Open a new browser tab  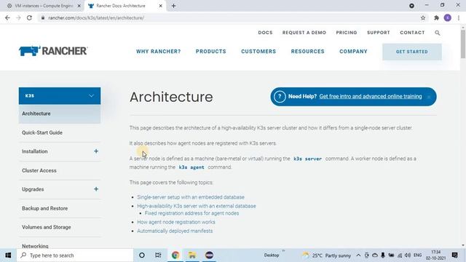pos(173,6)
